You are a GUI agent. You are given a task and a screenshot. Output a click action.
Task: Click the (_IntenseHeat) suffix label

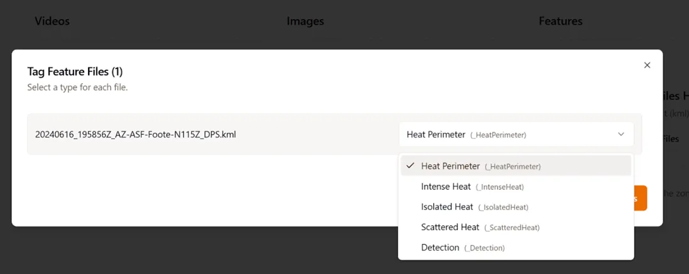(500, 187)
